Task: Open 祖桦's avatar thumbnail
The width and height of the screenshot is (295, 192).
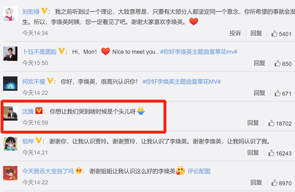Action: [10, 143]
